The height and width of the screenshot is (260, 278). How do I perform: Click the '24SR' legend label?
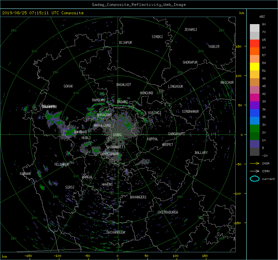[x=266, y=164]
